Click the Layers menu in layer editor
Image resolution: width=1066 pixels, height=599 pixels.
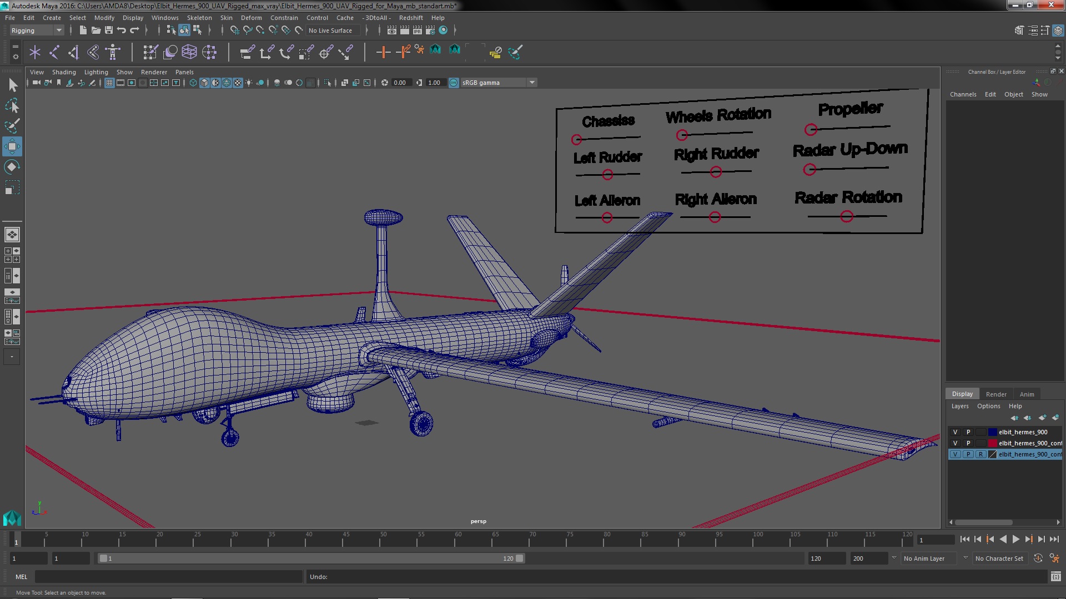click(x=959, y=406)
